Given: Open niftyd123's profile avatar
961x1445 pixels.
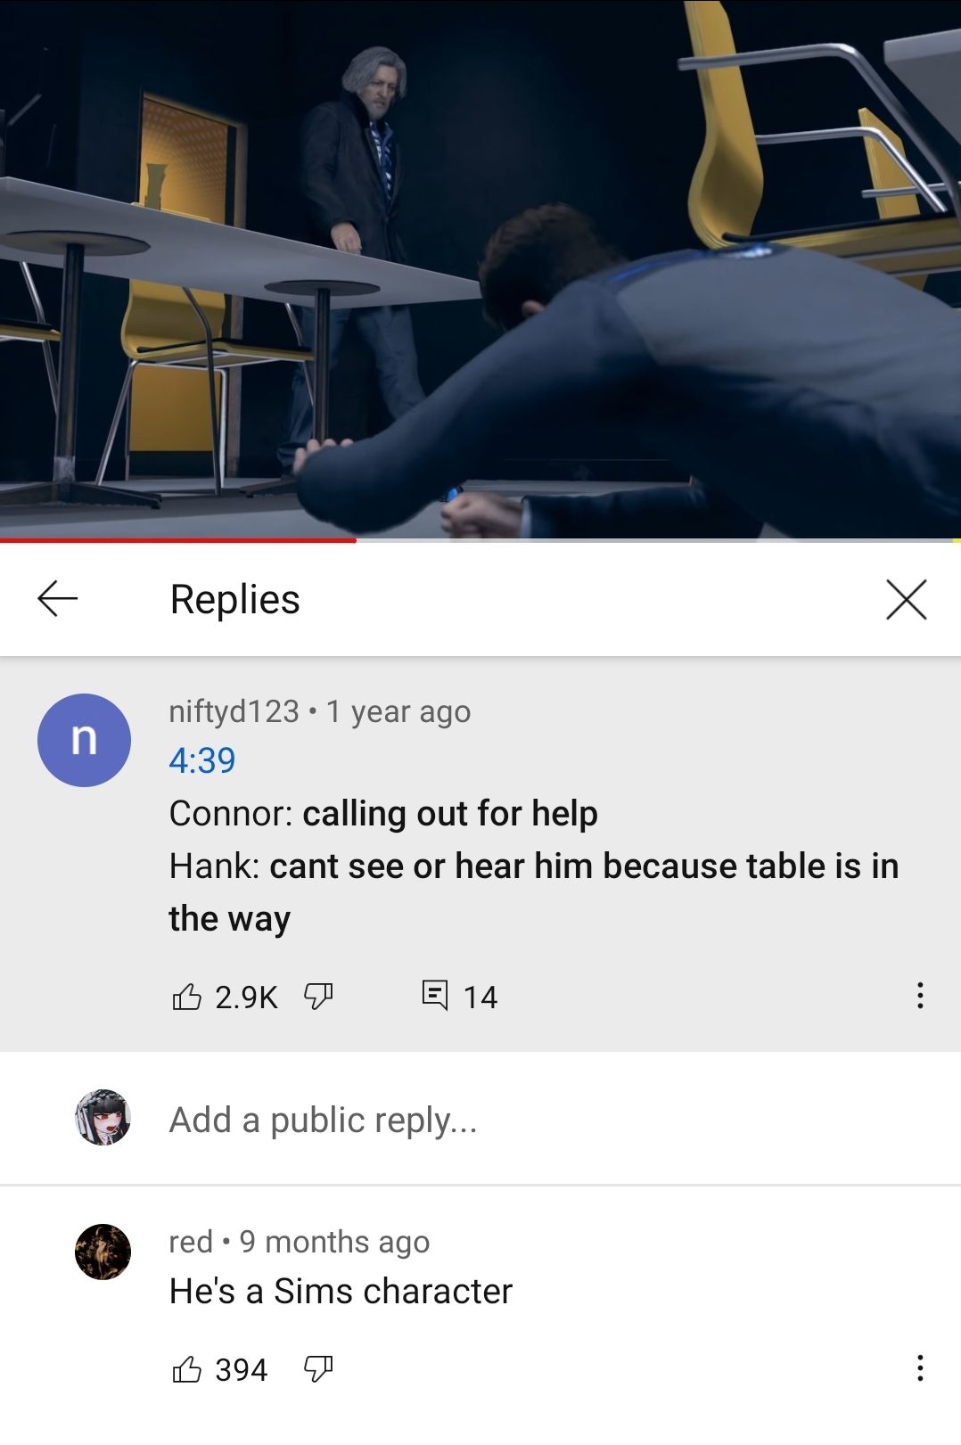Looking at the screenshot, I should (84, 740).
